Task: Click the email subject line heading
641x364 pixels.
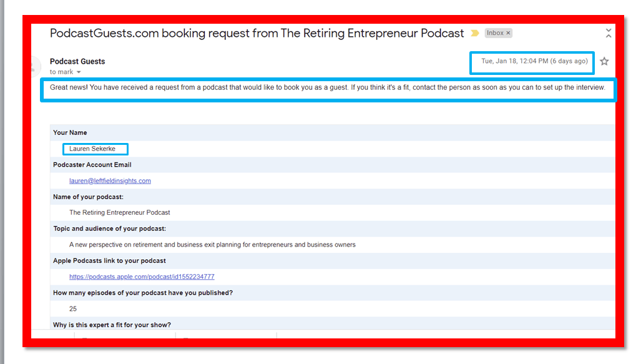Action: 257,33
